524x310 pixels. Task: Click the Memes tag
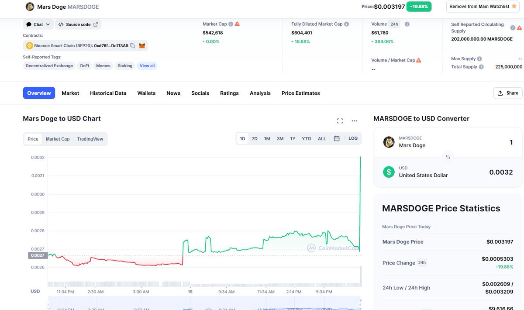103,66
